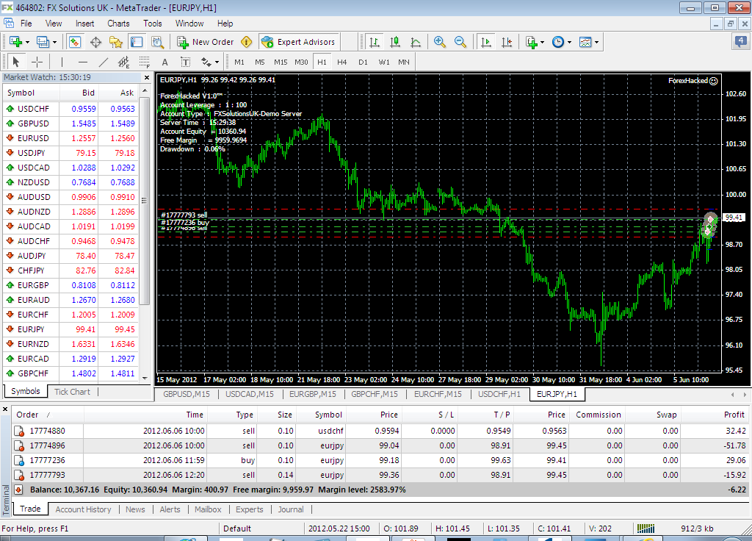
Task: Switch to the GBPUSD,M15 chart tab
Action: point(186,394)
